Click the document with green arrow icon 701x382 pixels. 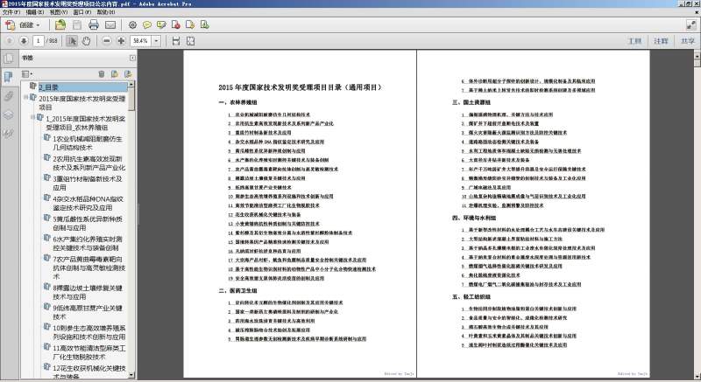(204, 25)
